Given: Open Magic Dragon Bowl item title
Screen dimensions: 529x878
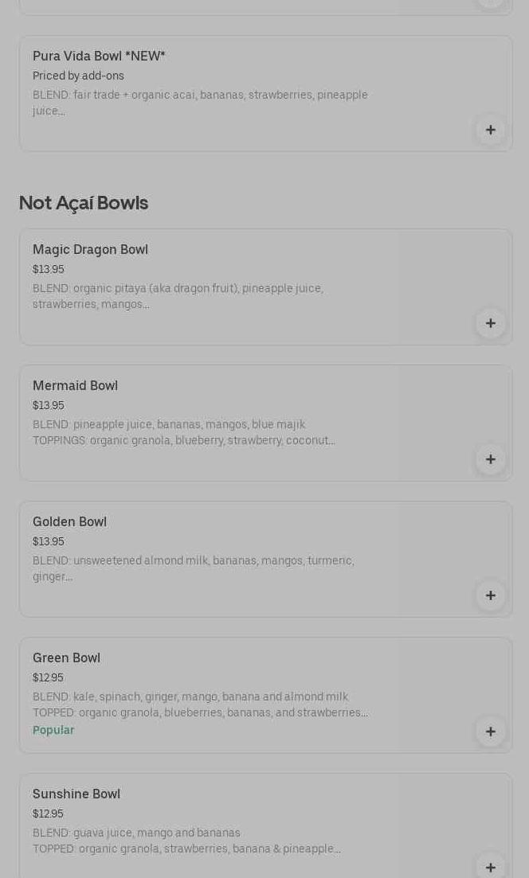Looking at the screenshot, I should [90, 250].
